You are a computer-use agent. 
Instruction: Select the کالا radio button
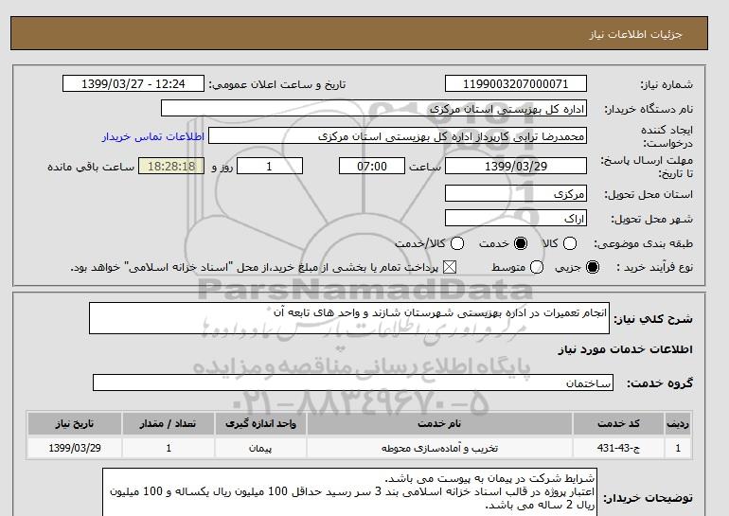click(x=570, y=243)
